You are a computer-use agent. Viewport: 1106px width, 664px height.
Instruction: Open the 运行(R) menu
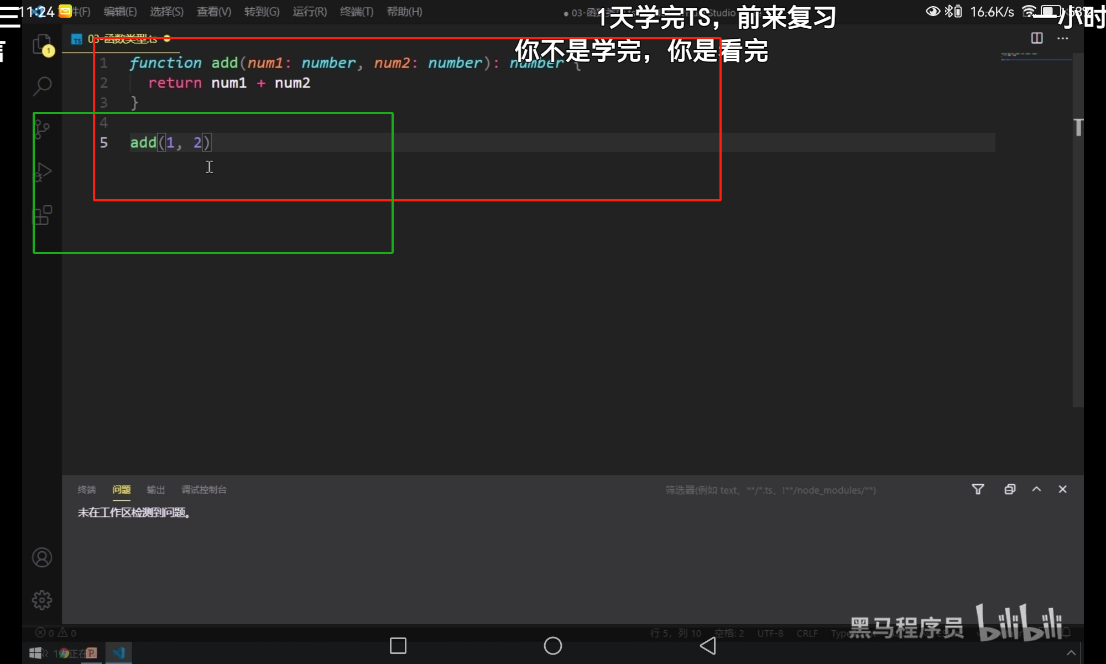click(x=310, y=12)
